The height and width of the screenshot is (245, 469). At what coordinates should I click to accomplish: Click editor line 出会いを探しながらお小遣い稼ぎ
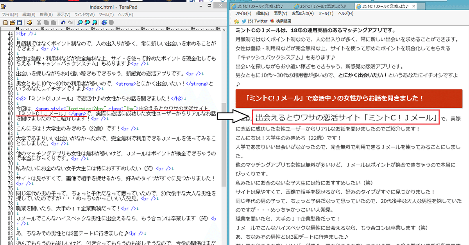point(110,73)
